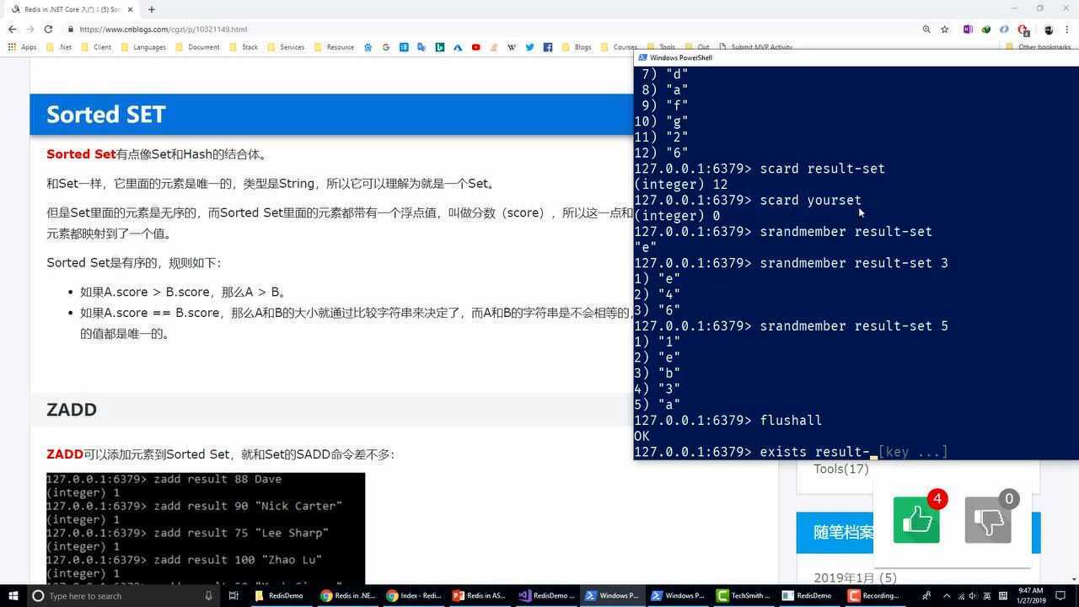Switch to the Visual Studio RedisDemo taskbar item
This screenshot has height=607, width=1079.
point(546,595)
